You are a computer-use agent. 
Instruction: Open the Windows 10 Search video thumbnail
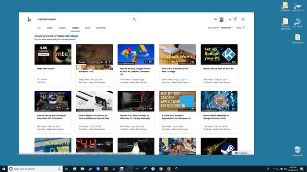pos(53,145)
